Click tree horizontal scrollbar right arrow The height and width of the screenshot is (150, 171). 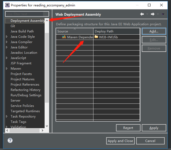pos(42,130)
